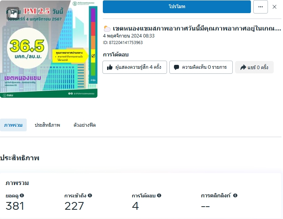Close the post insights panel
Viewport: 283px width, 219px height.
click(274, 7)
